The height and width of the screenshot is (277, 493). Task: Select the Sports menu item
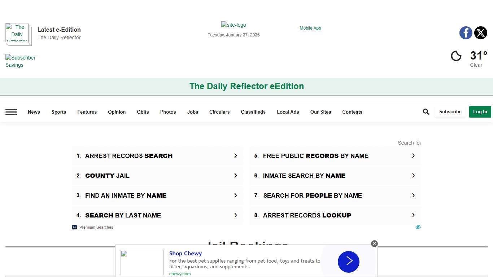click(58, 112)
